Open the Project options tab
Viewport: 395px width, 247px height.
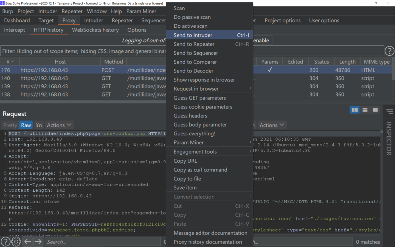(x=282, y=20)
